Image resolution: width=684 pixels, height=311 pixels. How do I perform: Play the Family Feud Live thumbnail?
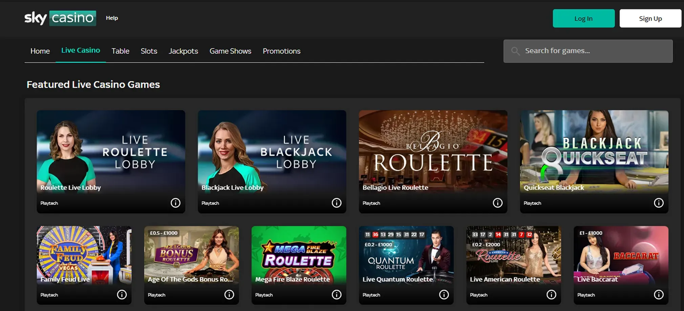pyautogui.click(x=84, y=255)
